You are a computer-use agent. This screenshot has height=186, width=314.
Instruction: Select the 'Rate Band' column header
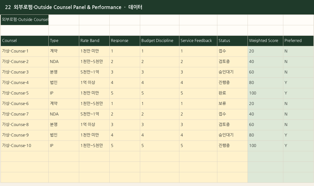tap(94, 41)
